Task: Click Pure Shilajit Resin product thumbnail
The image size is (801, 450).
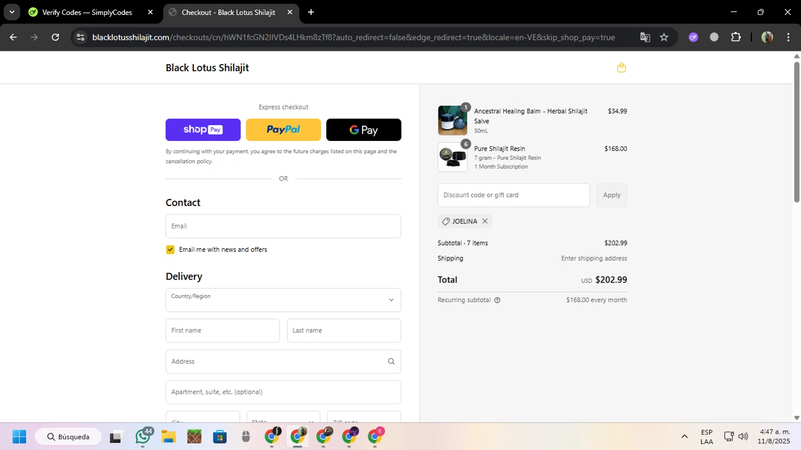Action: (452, 157)
